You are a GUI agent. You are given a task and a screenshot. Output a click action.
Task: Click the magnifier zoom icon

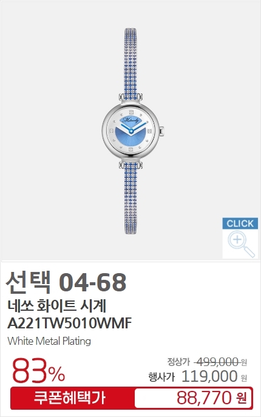pyautogui.click(x=240, y=244)
